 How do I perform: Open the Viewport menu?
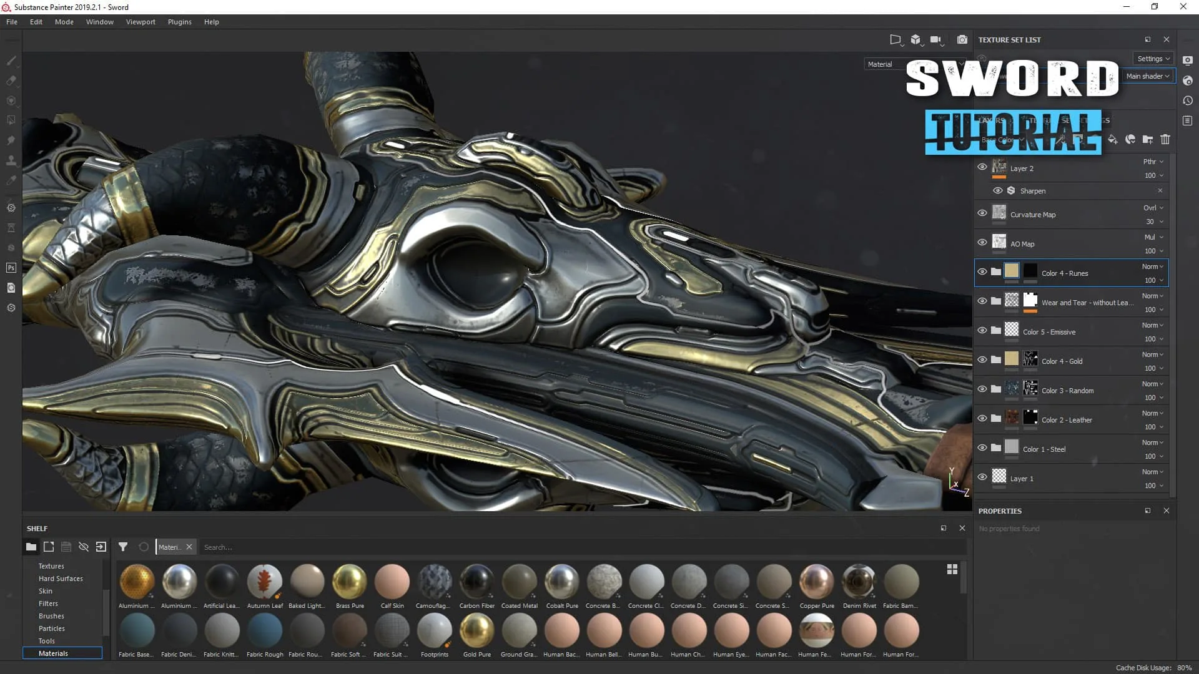pos(141,22)
